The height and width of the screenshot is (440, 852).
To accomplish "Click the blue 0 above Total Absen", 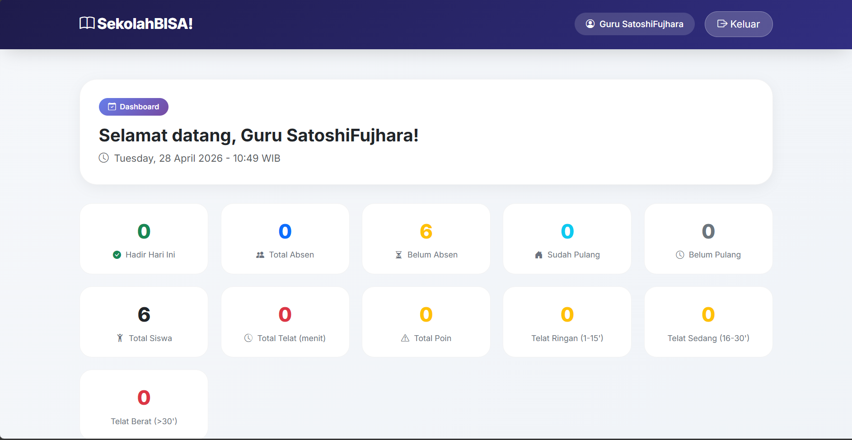I will [285, 231].
